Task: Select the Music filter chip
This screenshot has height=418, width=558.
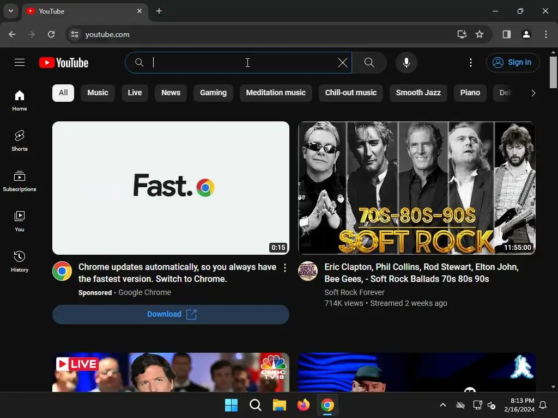Action: (98, 93)
